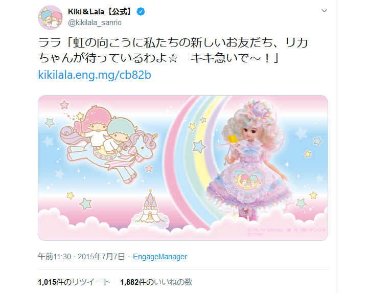The image size is (368, 293).
Task: Click the unicorn with Kiki and Lala
Action: pos(108,144)
